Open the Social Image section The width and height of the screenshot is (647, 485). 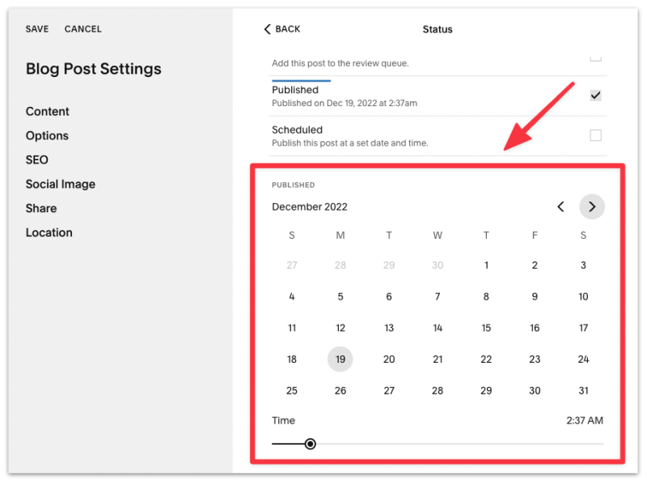coord(61,184)
